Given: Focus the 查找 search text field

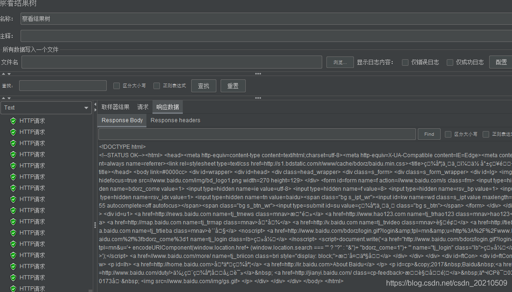Looking at the screenshot, I should [63, 85].
